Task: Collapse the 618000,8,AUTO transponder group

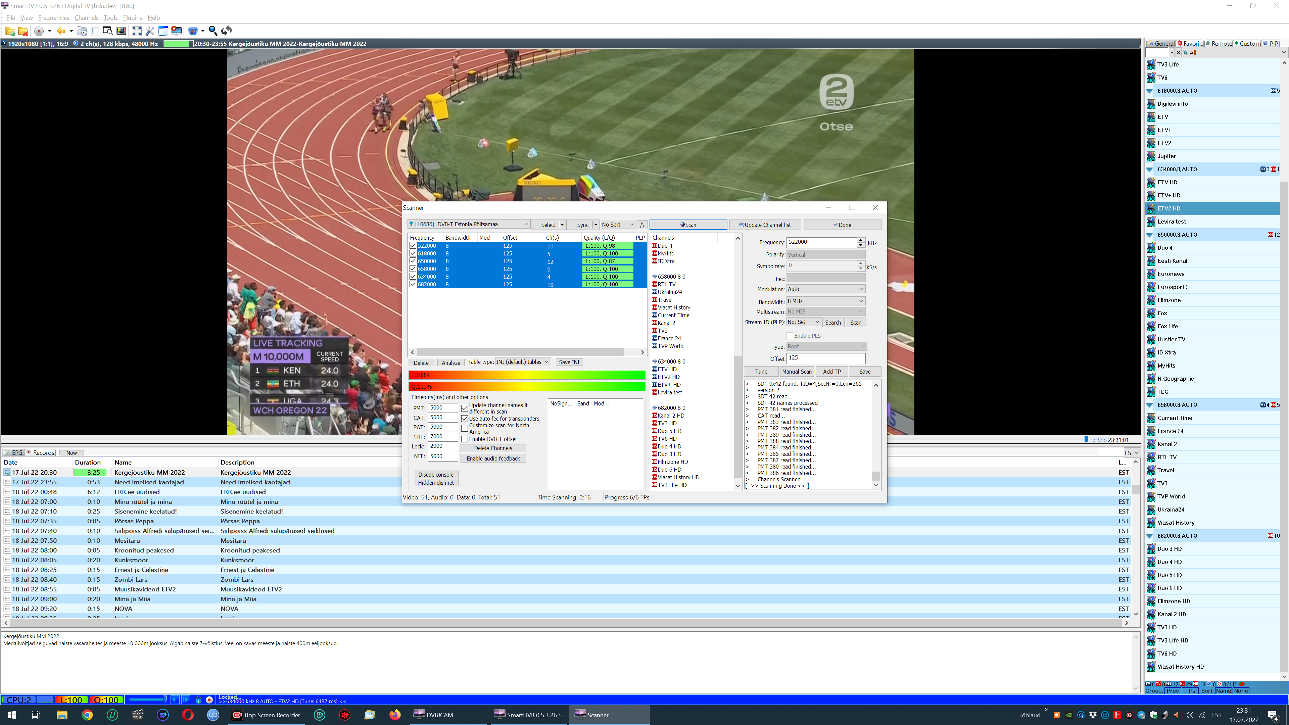Action: pos(1149,91)
